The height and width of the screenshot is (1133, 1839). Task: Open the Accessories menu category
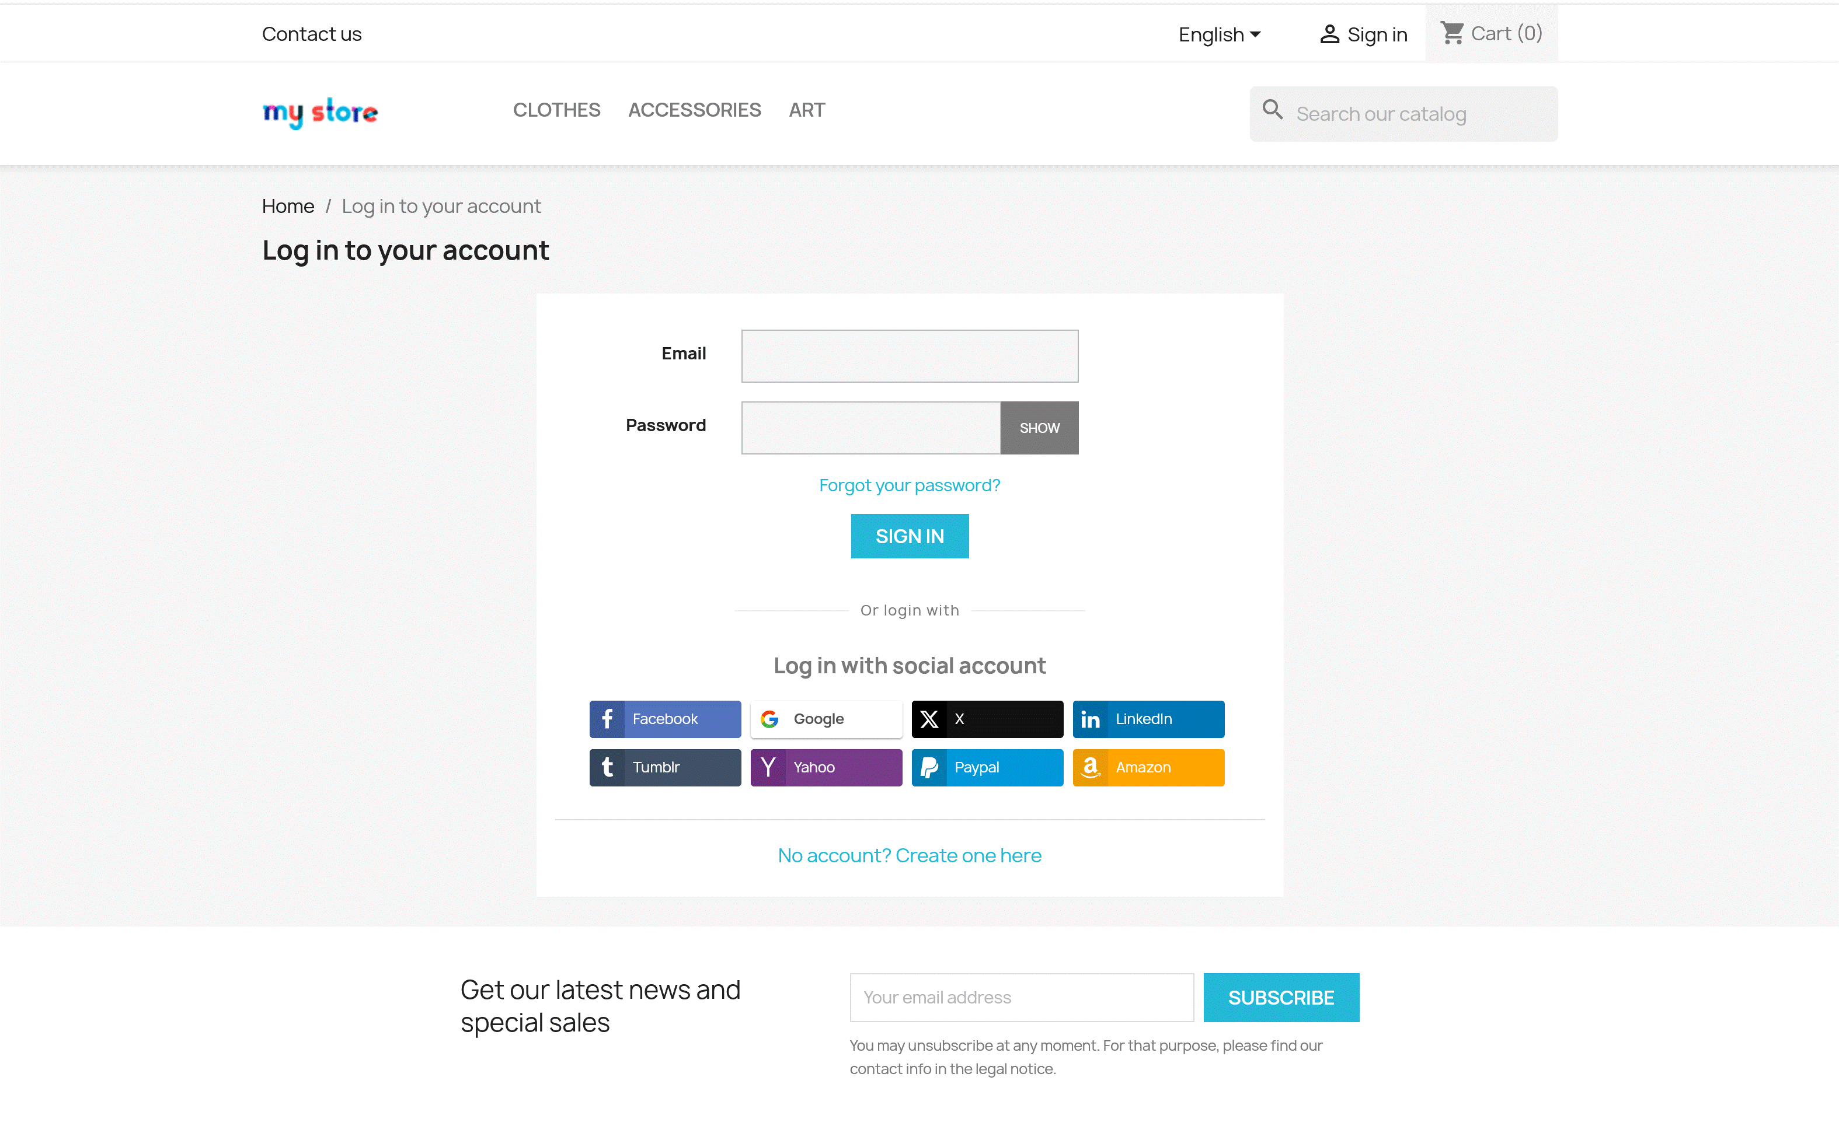click(x=694, y=110)
